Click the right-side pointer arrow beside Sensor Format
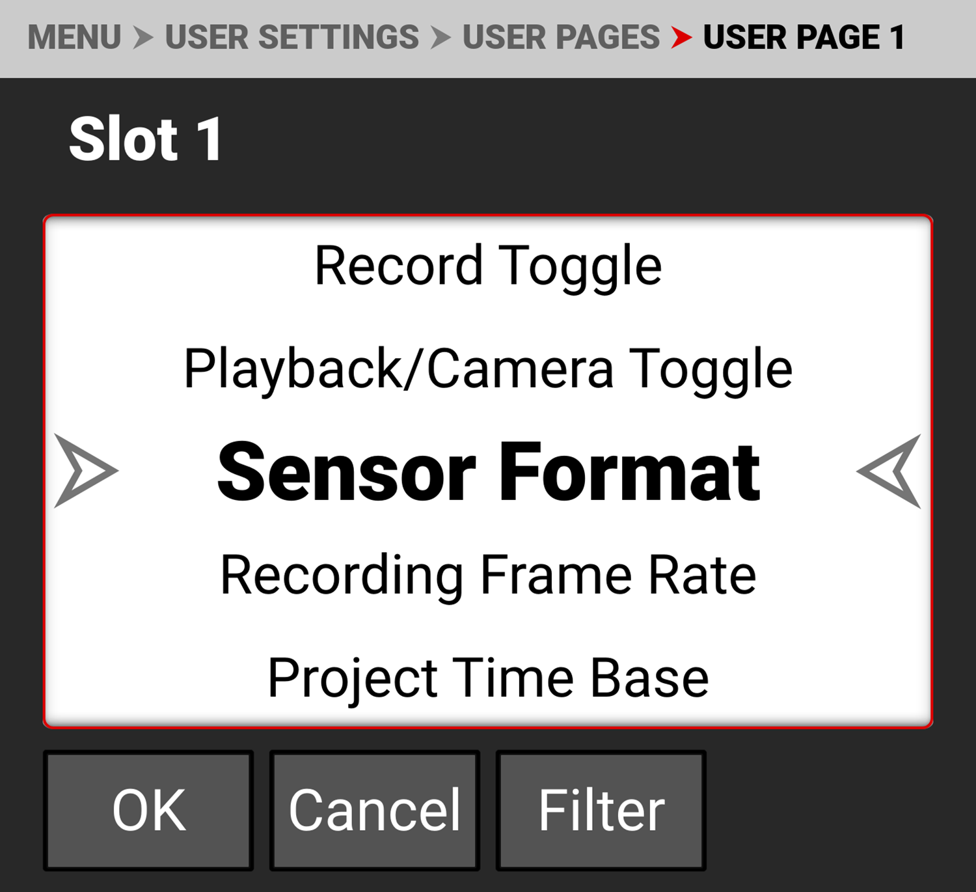This screenshot has height=892, width=976. coord(890,471)
